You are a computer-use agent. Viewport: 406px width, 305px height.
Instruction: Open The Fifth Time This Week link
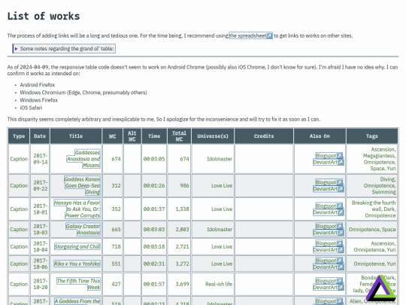tap(78, 284)
